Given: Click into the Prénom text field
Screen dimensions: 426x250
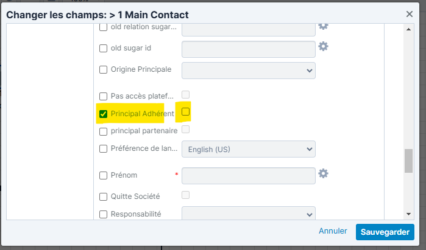Looking at the screenshot, I should pyautogui.click(x=248, y=175).
